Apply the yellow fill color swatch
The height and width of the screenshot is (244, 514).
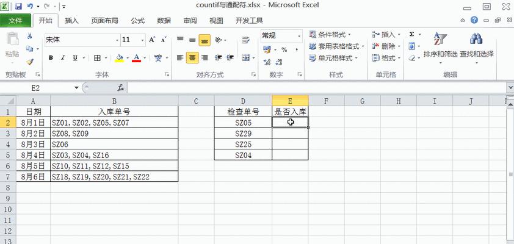(x=120, y=58)
